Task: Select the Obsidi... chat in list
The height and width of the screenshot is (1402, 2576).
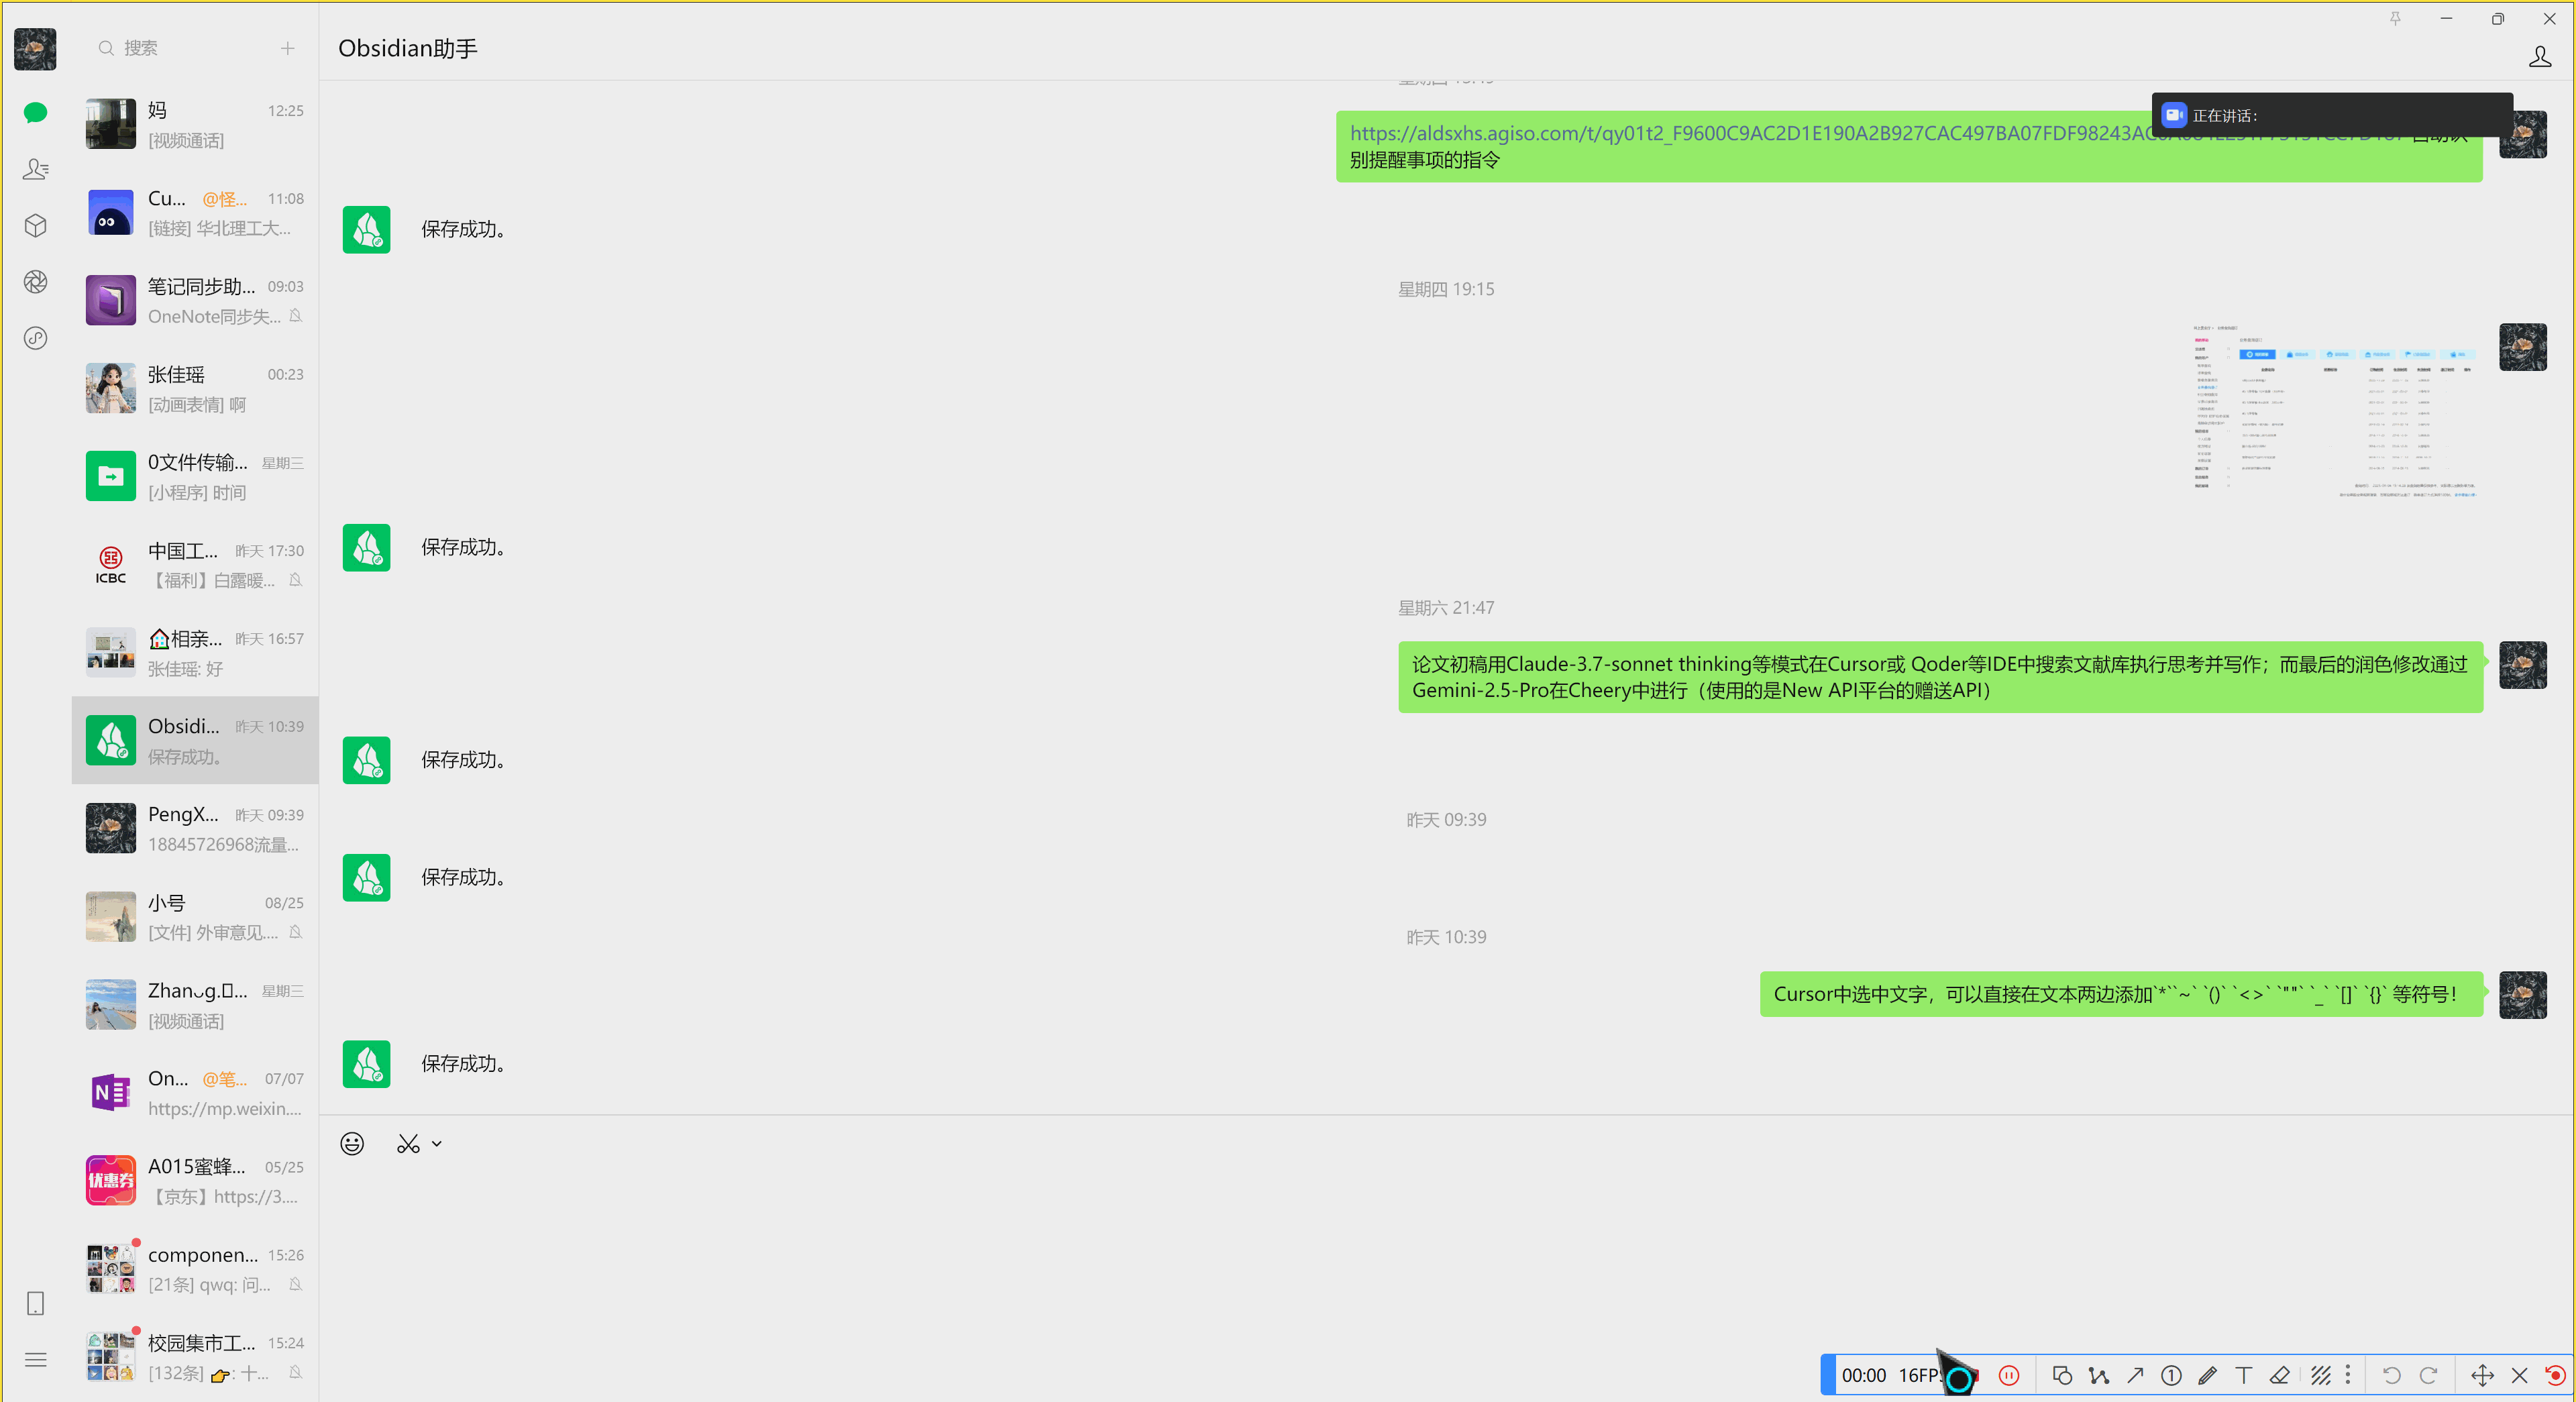Action: [195, 740]
